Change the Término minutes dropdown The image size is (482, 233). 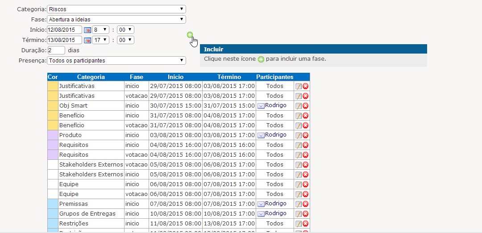click(126, 40)
